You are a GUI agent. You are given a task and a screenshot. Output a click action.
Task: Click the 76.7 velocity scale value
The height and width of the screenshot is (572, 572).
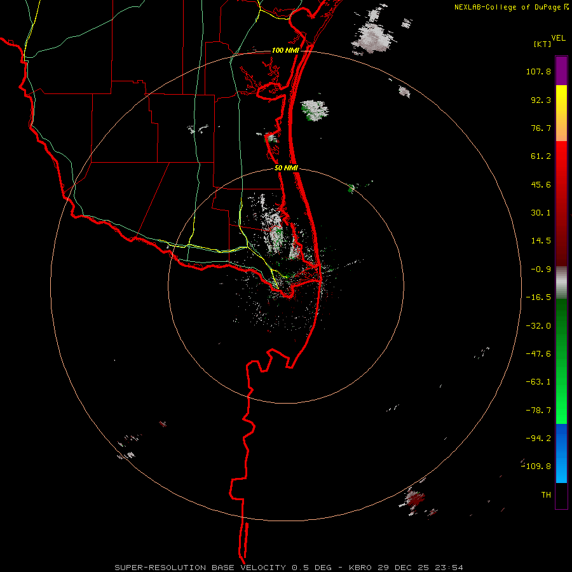point(541,128)
